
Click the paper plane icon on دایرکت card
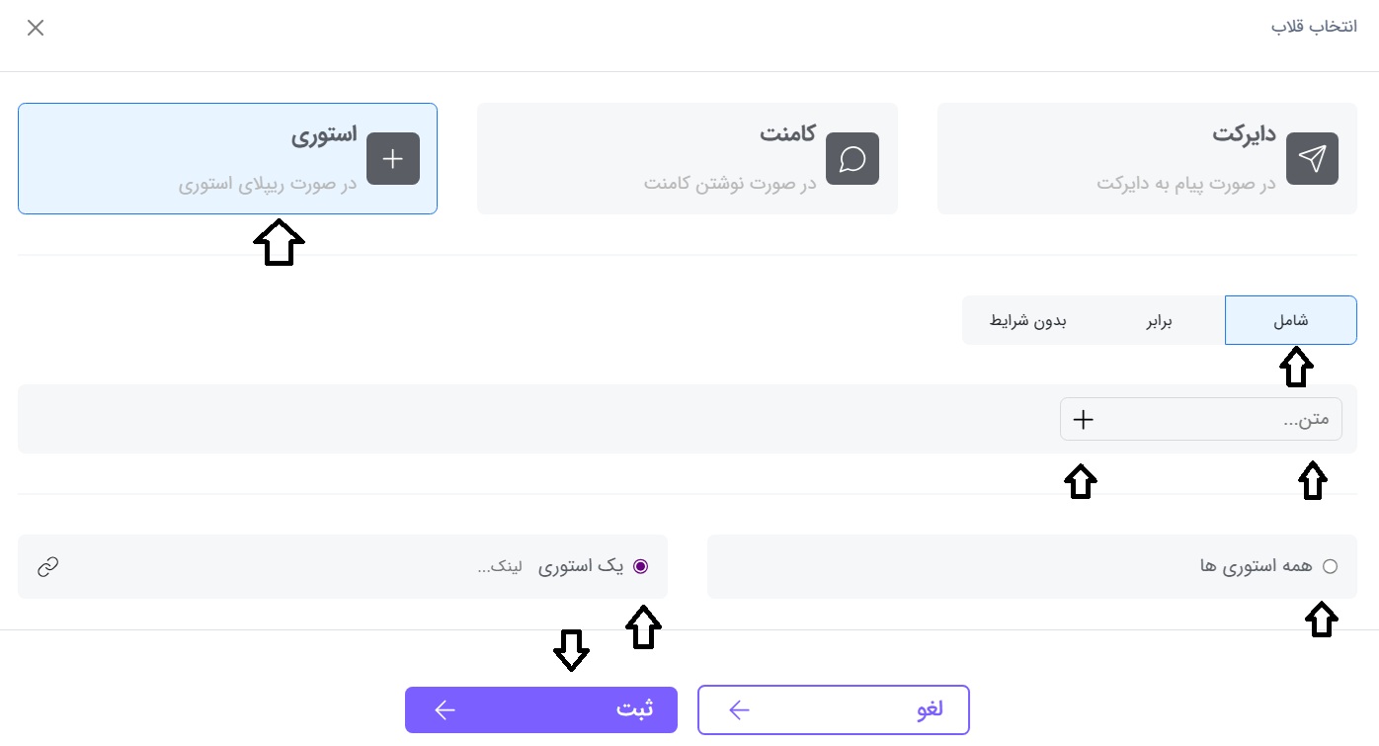[x=1312, y=158]
